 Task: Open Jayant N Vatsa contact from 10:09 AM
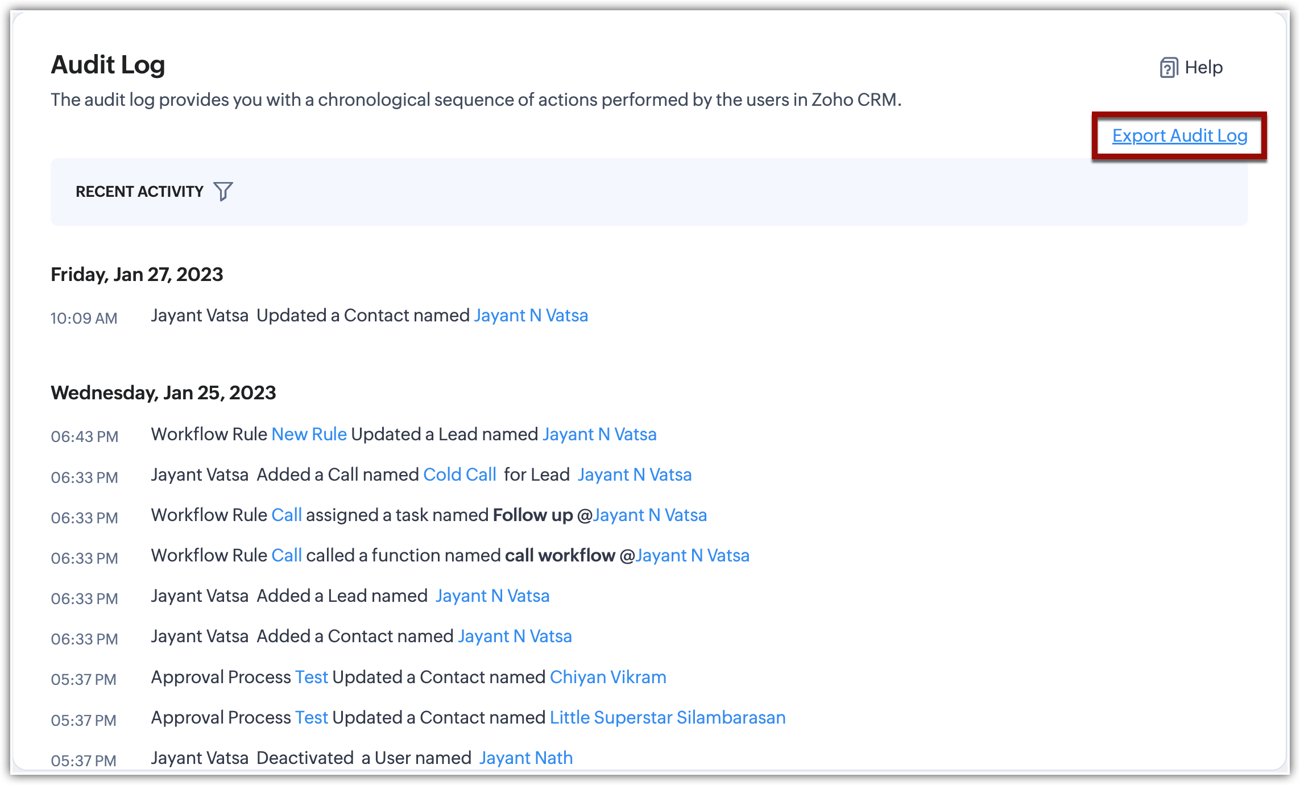point(531,315)
